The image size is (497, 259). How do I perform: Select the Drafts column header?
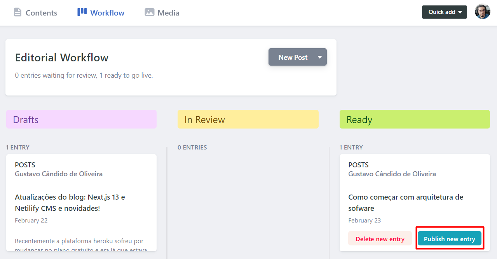click(x=81, y=119)
